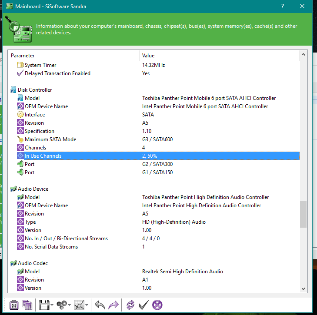Screen dimensions: 317x315
Task: Click the G1 / SATA150 port icon
Action: (20, 172)
